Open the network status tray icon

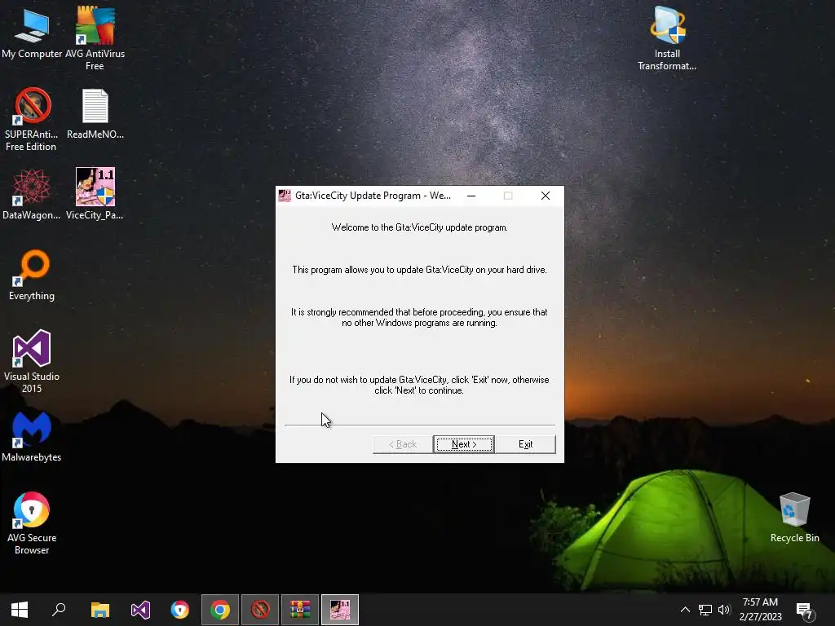pyautogui.click(x=705, y=610)
